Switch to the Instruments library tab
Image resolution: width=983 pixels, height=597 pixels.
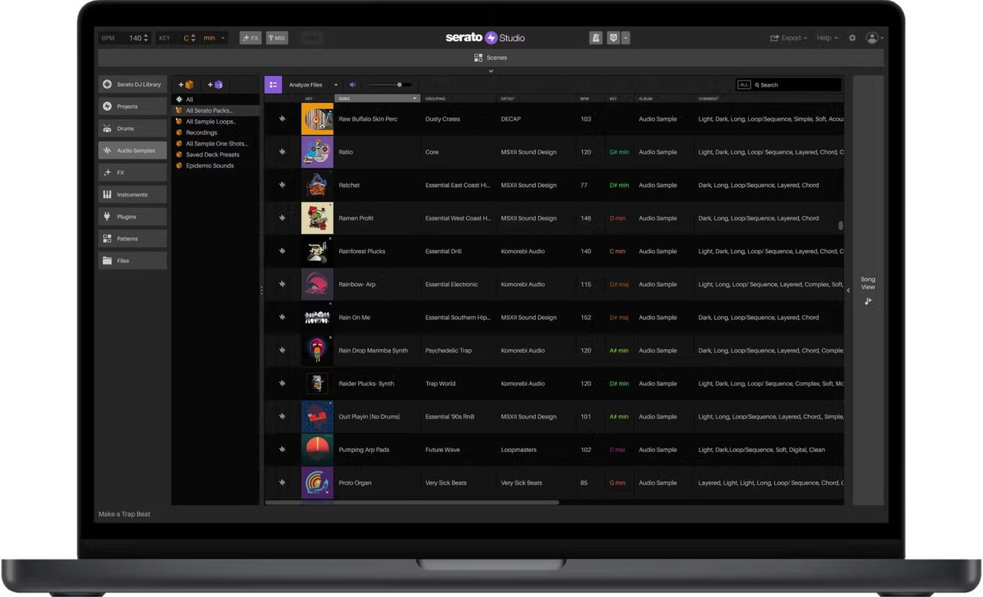pos(132,195)
